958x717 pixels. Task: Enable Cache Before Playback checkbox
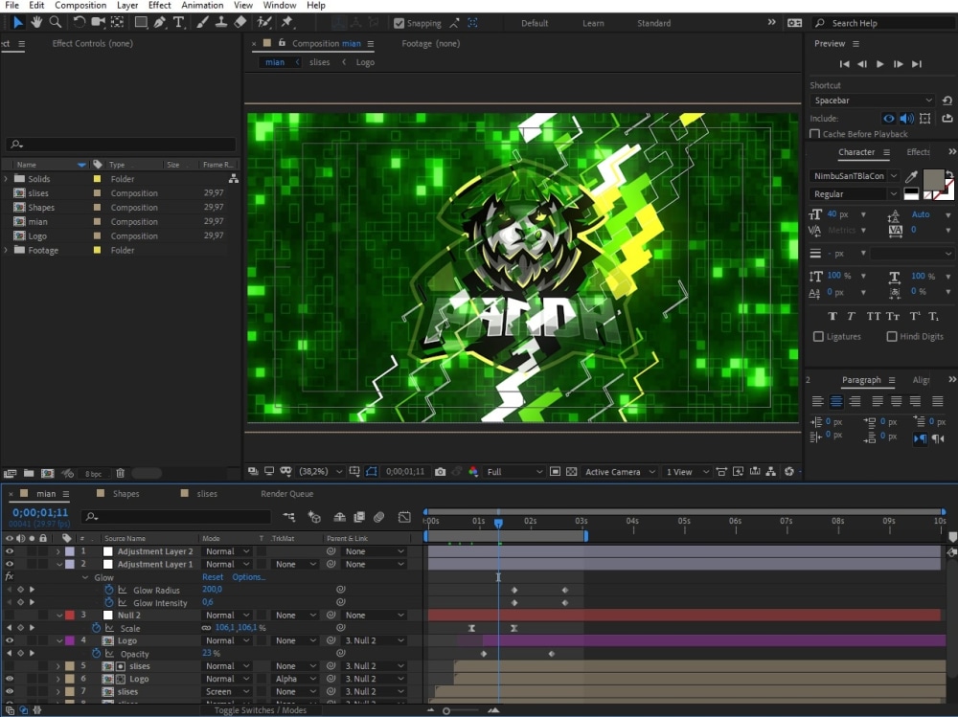click(814, 134)
